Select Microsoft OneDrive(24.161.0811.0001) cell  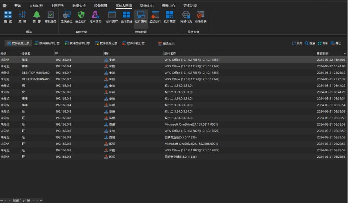[191, 124]
